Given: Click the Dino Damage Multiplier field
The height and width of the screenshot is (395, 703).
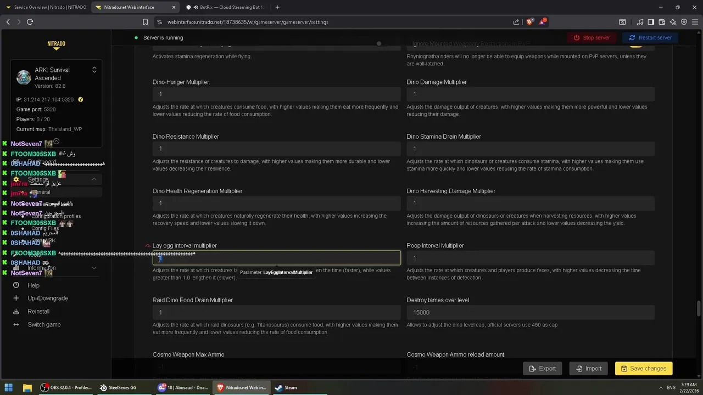Looking at the screenshot, I should tap(531, 94).
